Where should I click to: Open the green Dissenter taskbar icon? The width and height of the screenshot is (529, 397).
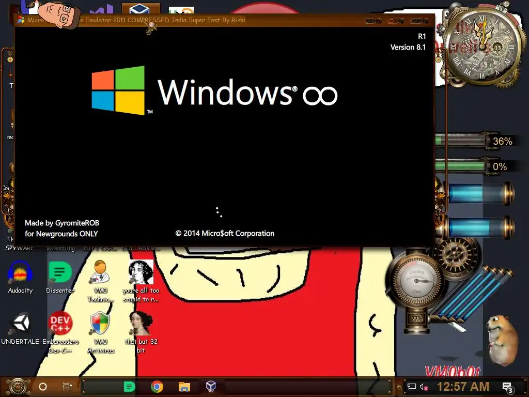click(x=129, y=387)
